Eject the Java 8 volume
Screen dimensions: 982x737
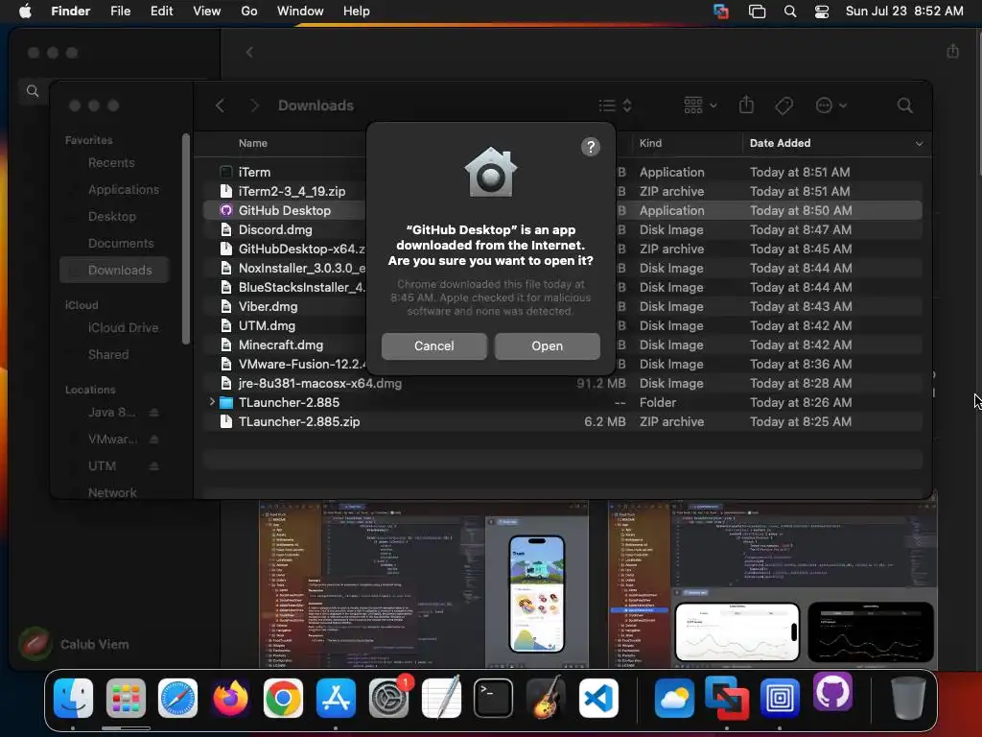pos(154,413)
